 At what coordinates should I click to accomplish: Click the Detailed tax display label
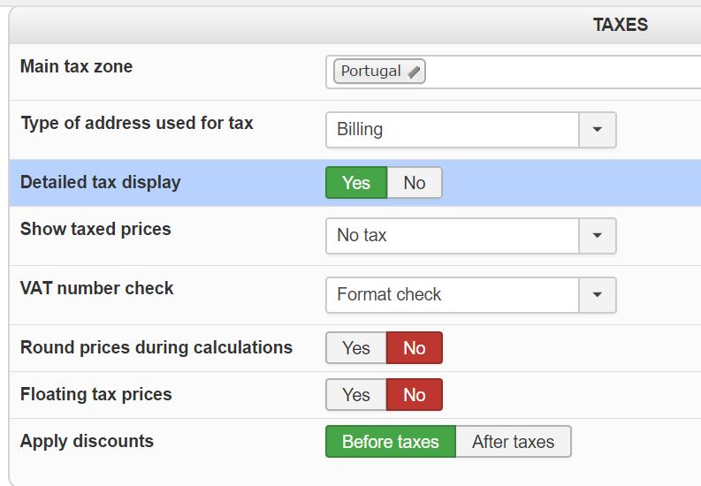(x=101, y=182)
